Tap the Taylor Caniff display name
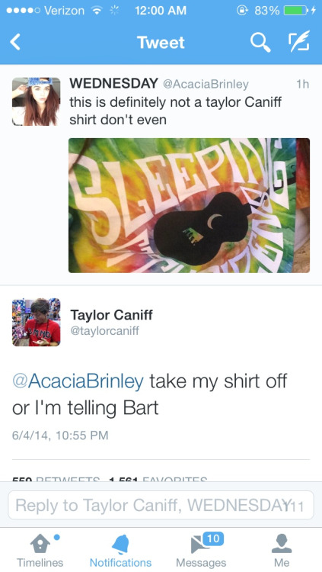The image size is (322, 572). 111,315
